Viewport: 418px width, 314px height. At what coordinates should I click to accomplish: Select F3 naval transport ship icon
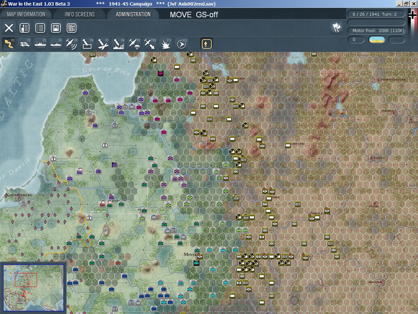click(40, 44)
